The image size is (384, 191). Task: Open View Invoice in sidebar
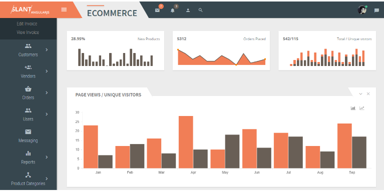click(x=28, y=32)
